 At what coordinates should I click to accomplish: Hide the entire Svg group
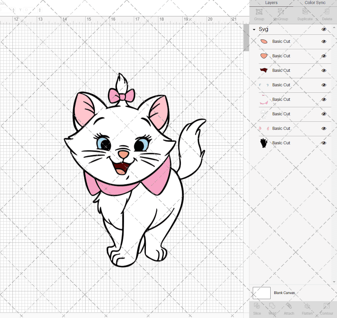pos(324,29)
